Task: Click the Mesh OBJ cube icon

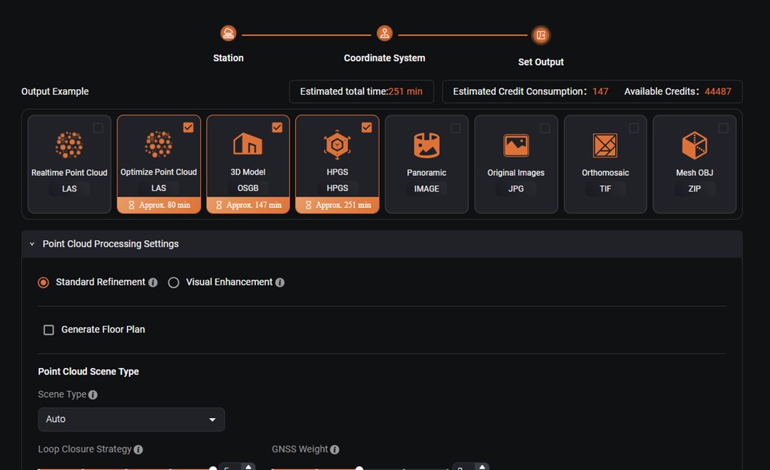Action: (694, 145)
